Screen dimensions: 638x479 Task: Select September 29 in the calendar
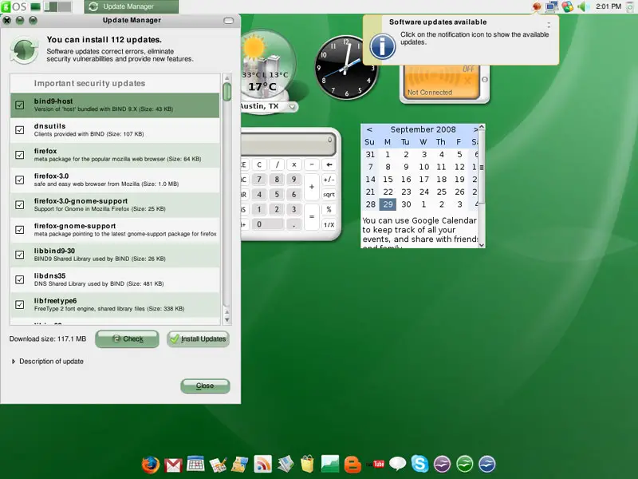coord(388,204)
